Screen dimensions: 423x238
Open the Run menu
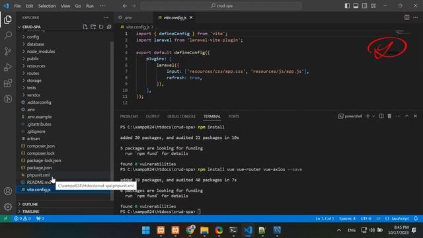(x=90, y=6)
